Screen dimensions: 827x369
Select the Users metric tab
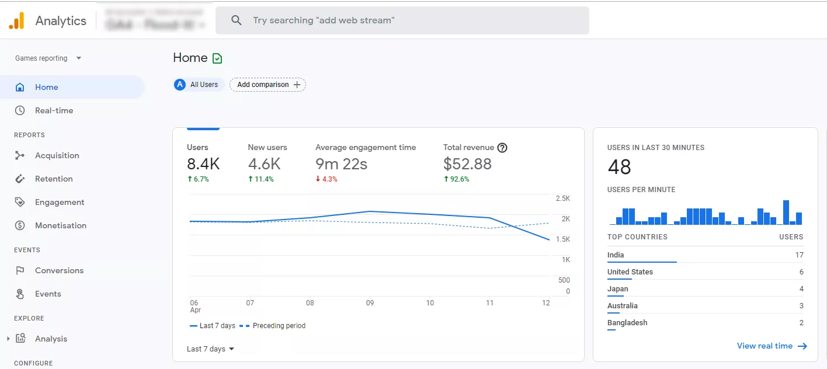(203, 163)
